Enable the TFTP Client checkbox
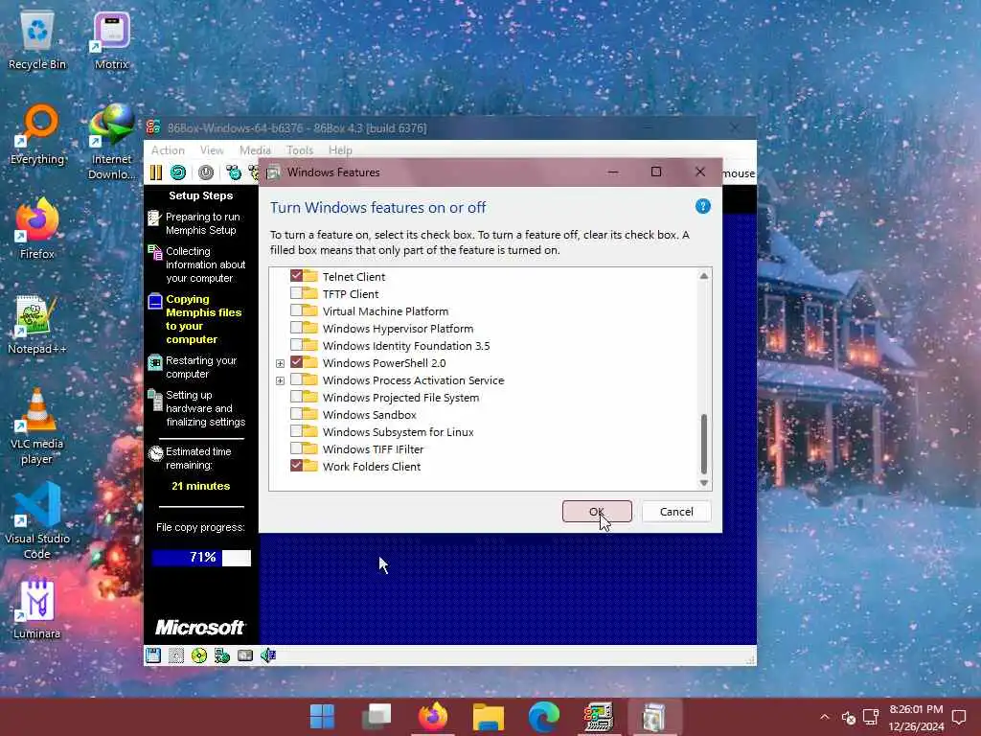Viewport: 981px width, 736px height. click(297, 293)
